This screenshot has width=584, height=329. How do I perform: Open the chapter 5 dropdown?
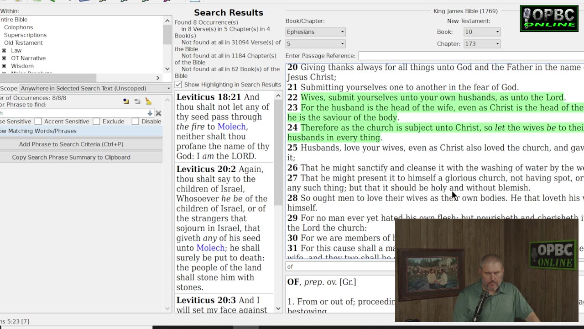pos(315,44)
